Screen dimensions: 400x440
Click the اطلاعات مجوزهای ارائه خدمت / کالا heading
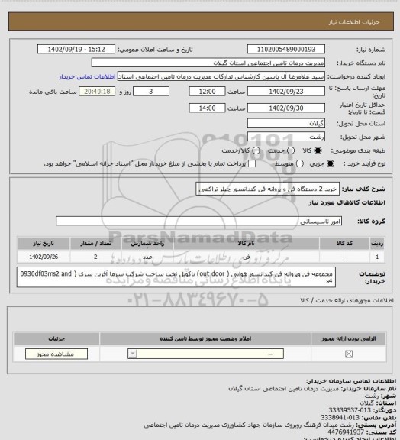pos(347,300)
